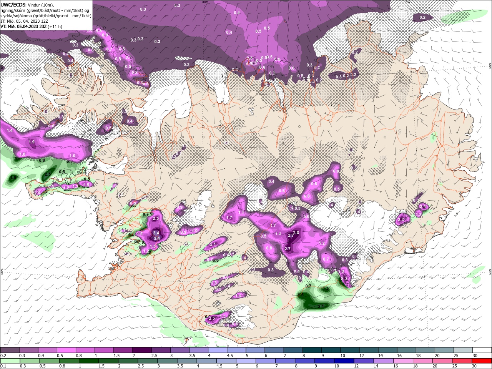This screenshot has height=369, width=492.
Task: Pick the dark teal 8 swatch, upper legend row
Action: (312, 350)
